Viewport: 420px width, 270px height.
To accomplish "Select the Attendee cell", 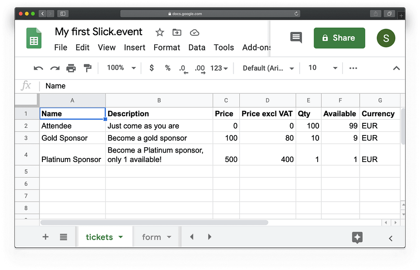I will pos(72,126).
